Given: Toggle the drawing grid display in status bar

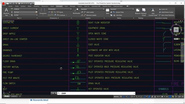Looking at the screenshot, I should pyautogui.click(x=121, y=97).
